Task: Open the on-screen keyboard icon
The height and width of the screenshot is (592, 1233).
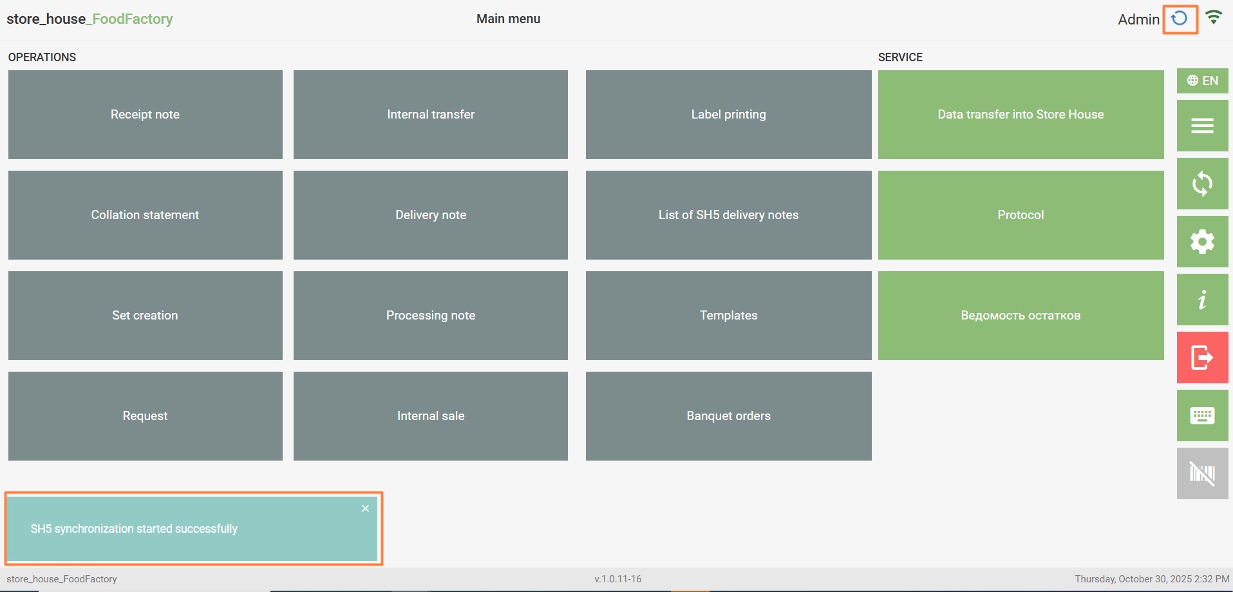Action: (1202, 415)
